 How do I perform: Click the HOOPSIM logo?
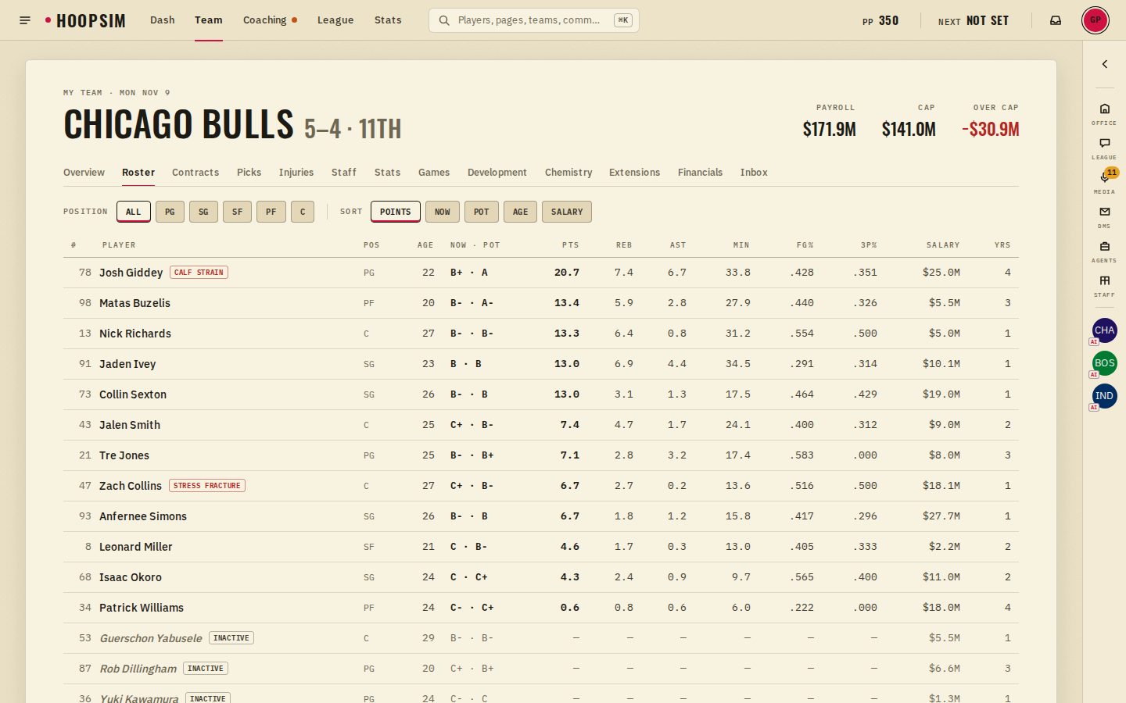click(85, 20)
